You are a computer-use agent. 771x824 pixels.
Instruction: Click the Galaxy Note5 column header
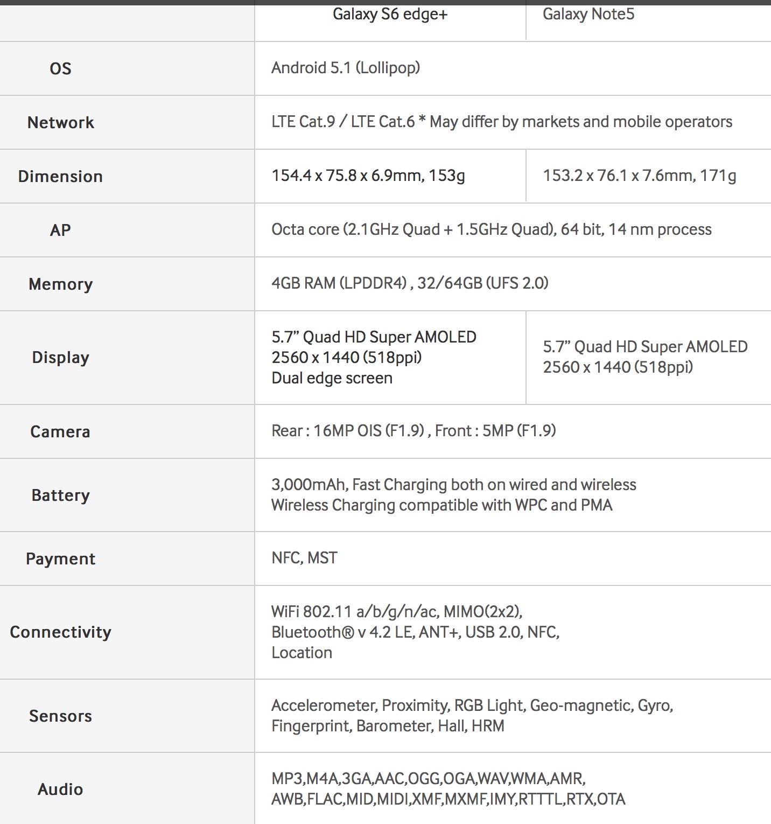click(588, 14)
